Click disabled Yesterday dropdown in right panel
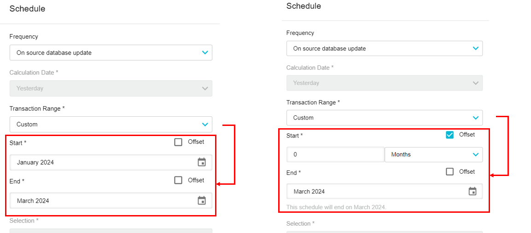 (384, 83)
